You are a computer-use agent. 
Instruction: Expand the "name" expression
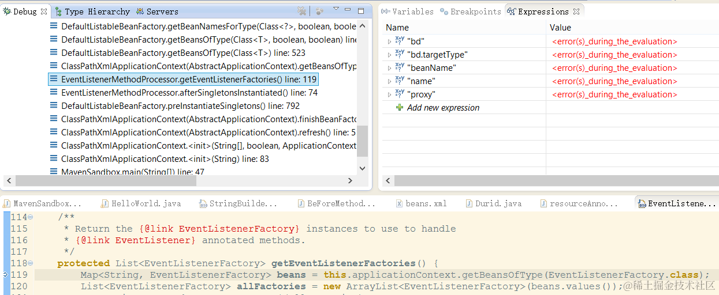click(x=389, y=81)
